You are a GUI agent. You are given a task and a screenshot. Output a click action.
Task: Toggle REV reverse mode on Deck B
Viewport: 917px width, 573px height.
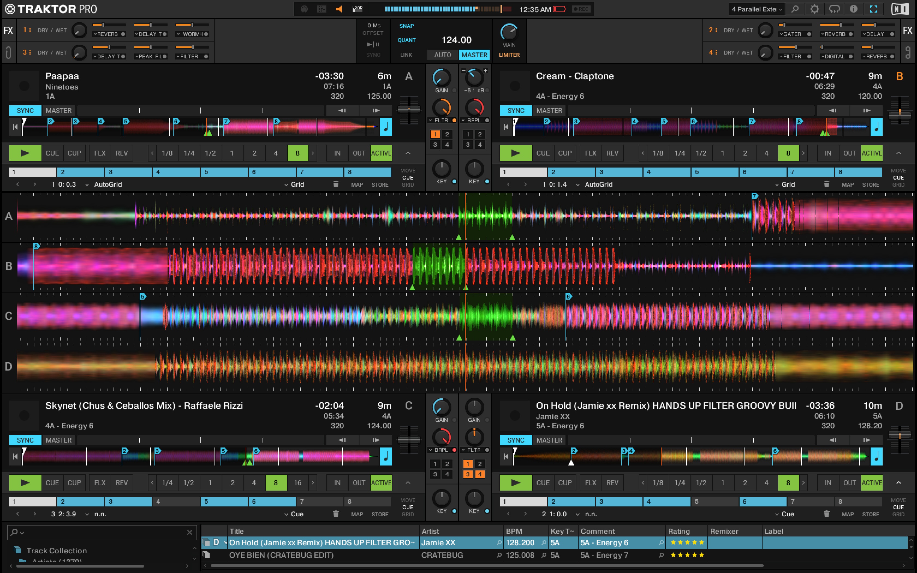[x=612, y=153]
